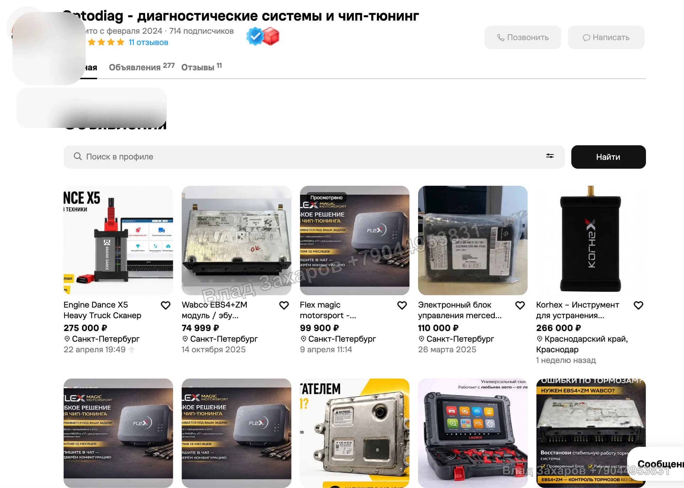This screenshot has width=684, height=488.
Task: Click the location pin beside Краснодарский край
Action: [x=539, y=339]
